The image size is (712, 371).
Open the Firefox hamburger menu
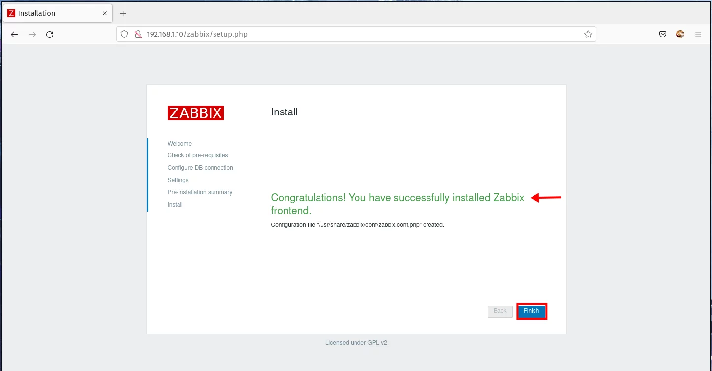[x=698, y=34]
